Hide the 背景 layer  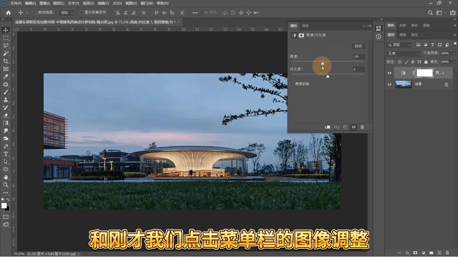click(389, 84)
